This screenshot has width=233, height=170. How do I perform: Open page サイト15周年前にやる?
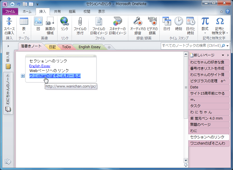click(209, 93)
